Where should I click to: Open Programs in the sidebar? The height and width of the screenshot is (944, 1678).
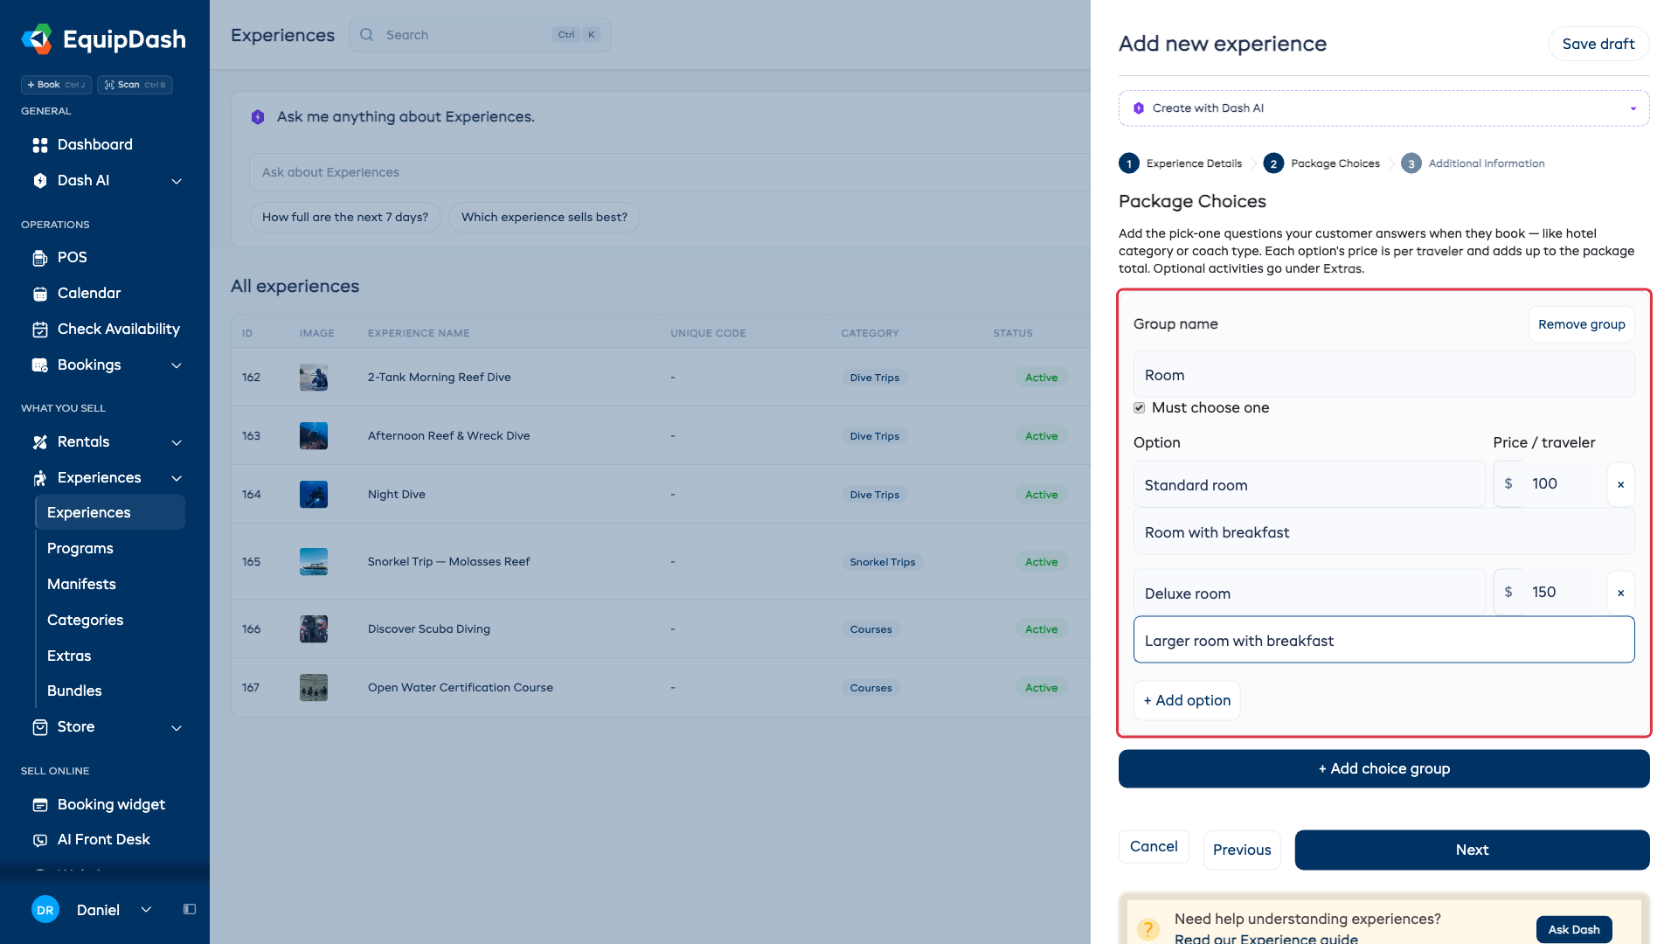pyautogui.click(x=80, y=549)
